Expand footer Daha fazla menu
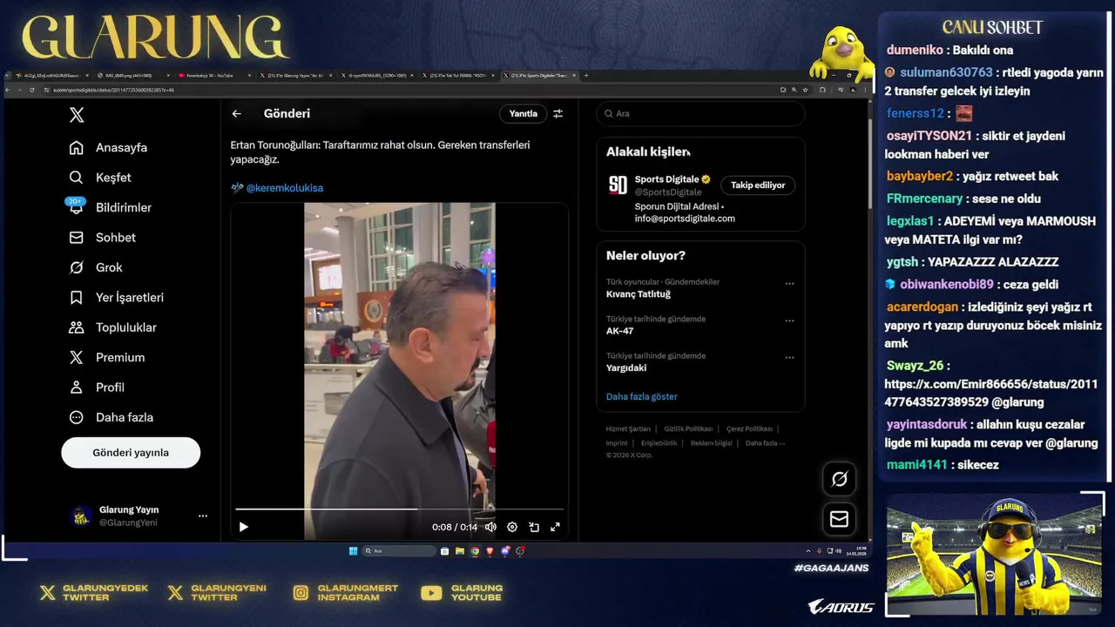 765,443
